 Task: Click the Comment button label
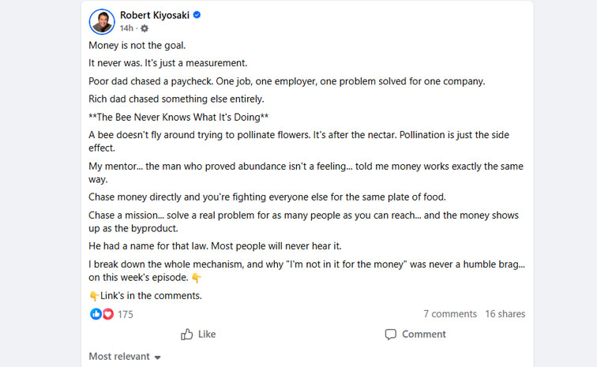(424, 335)
